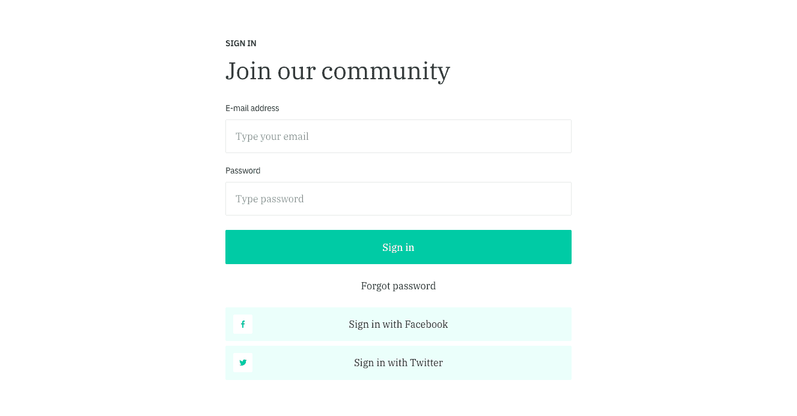Focus the E-mail address input field
797x416 pixels.
coord(398,136)
